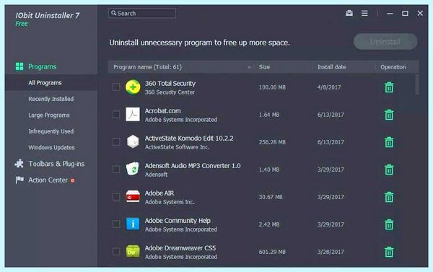Select the Adobe Dreamweaver CS5 checkbox
Image resolution: width=433 pixels, height=272 pixels.
point(116,251)
